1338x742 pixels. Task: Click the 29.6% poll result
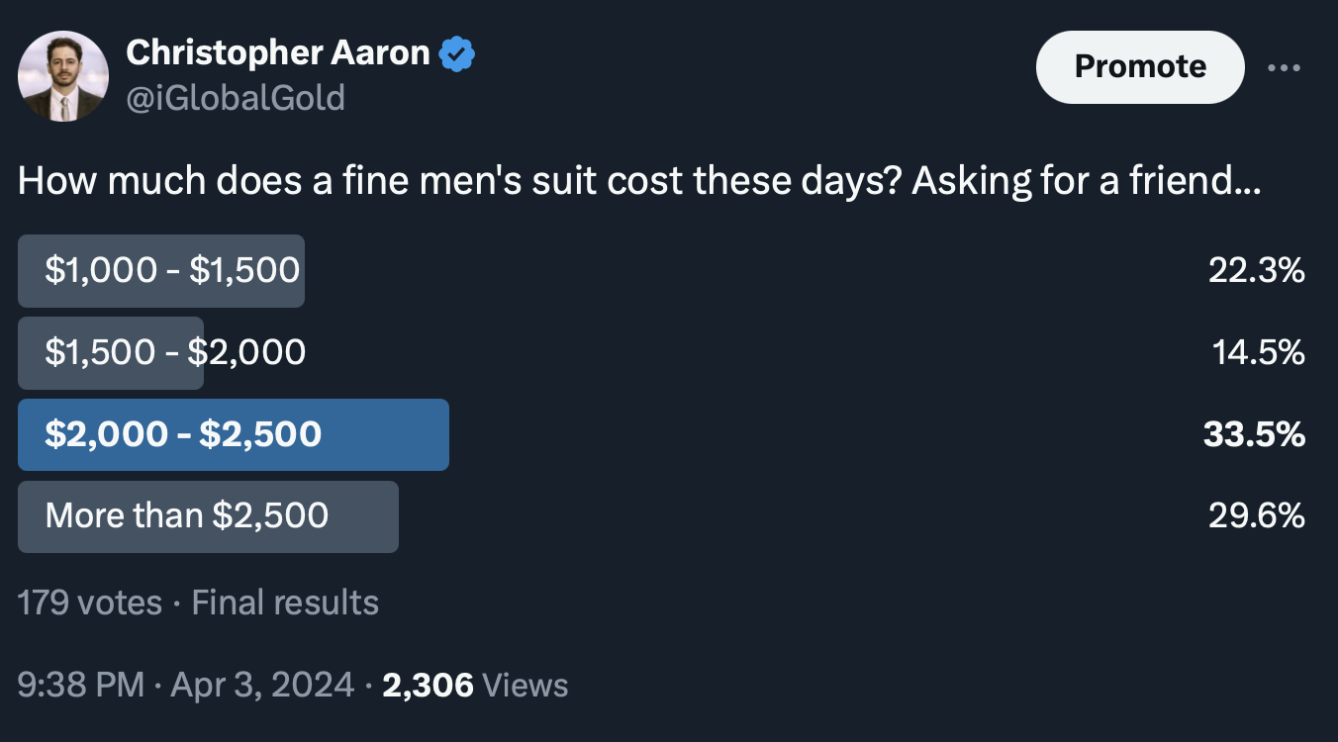[1256, 516]
